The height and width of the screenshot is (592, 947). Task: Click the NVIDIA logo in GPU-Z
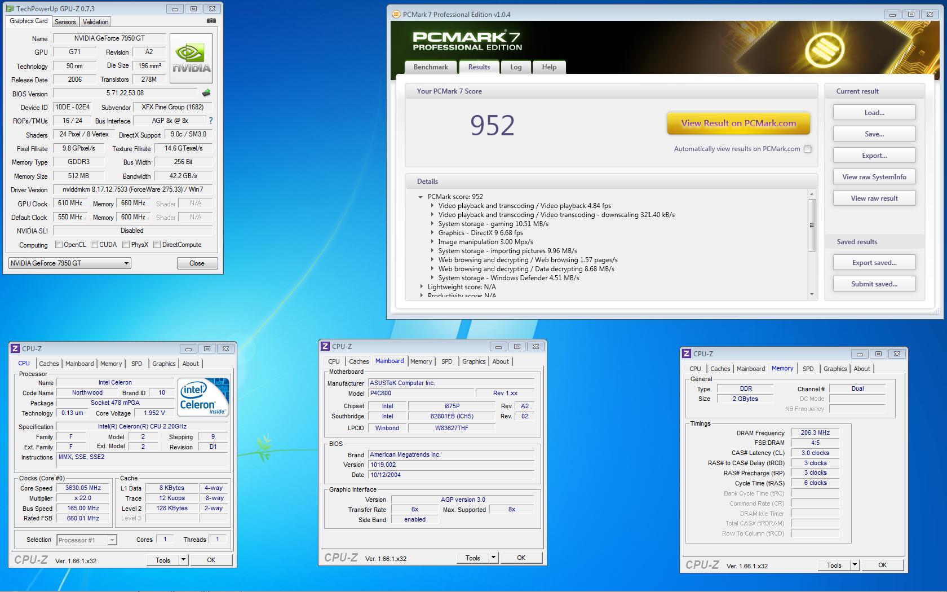(191, 59)
